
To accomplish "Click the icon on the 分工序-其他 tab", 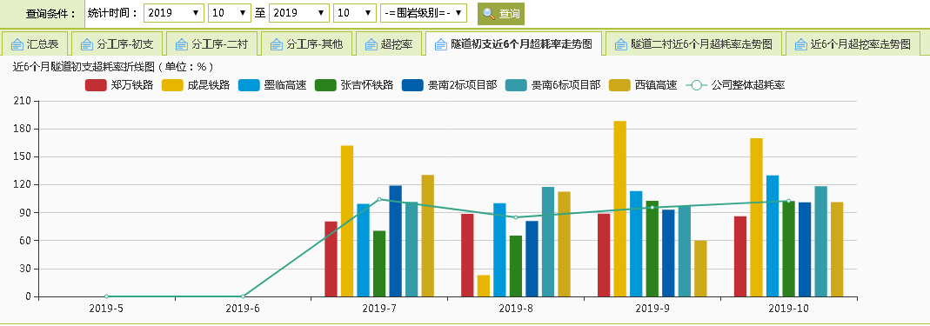I will [x=277, y=43].
